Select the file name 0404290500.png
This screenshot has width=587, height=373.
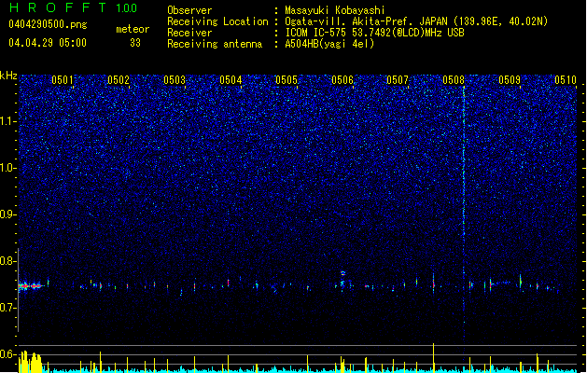coord(48,24)
